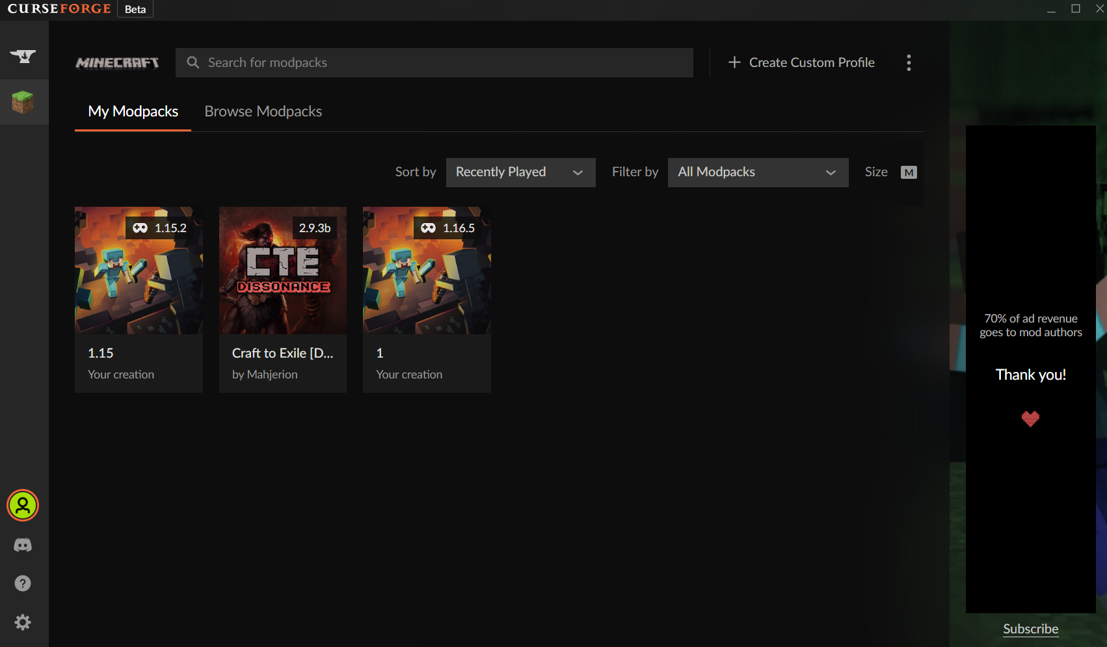The height and width of the screenshot is (647, 1107).
Task: Open the Filter by All Modpacks dropdown
Action: click(x=758, y=172)
